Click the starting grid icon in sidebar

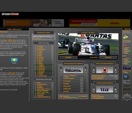(127, 88)
